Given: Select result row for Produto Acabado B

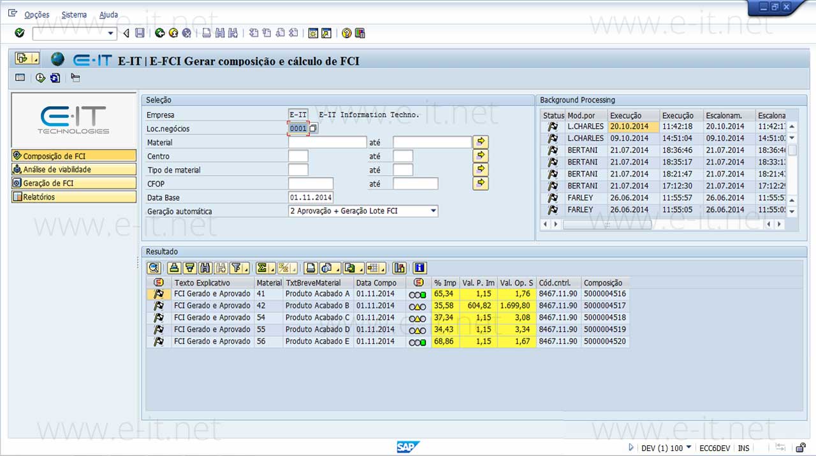Looking at the screenshot, I should (x=387, y=306).
